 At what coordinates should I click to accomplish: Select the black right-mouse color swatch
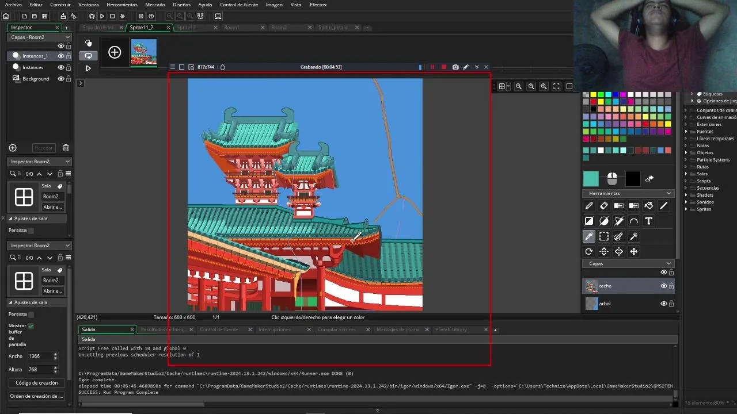[x=633, y=179]
